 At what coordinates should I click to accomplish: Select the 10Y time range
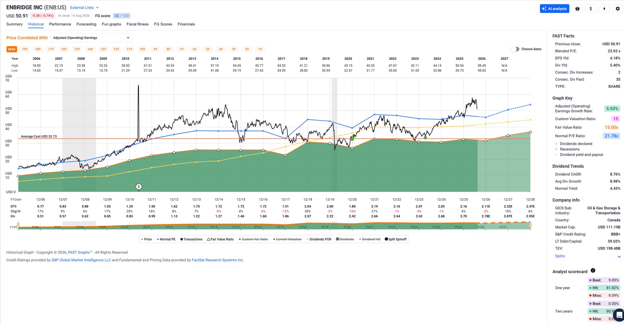coord(142,49)
